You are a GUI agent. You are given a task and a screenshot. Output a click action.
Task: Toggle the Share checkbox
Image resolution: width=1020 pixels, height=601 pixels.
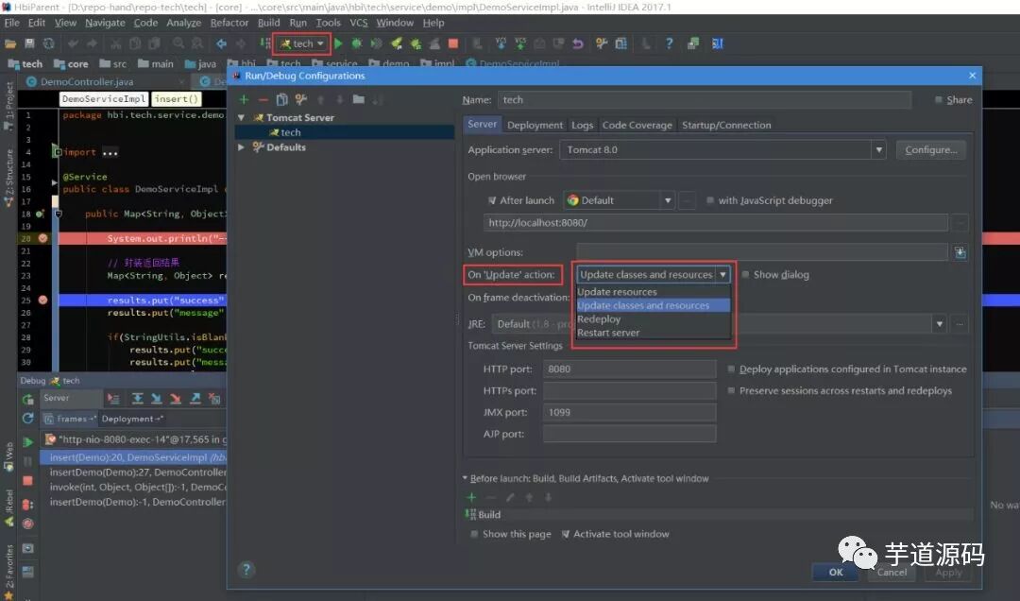pyautogui.click(x=939, y=99)
